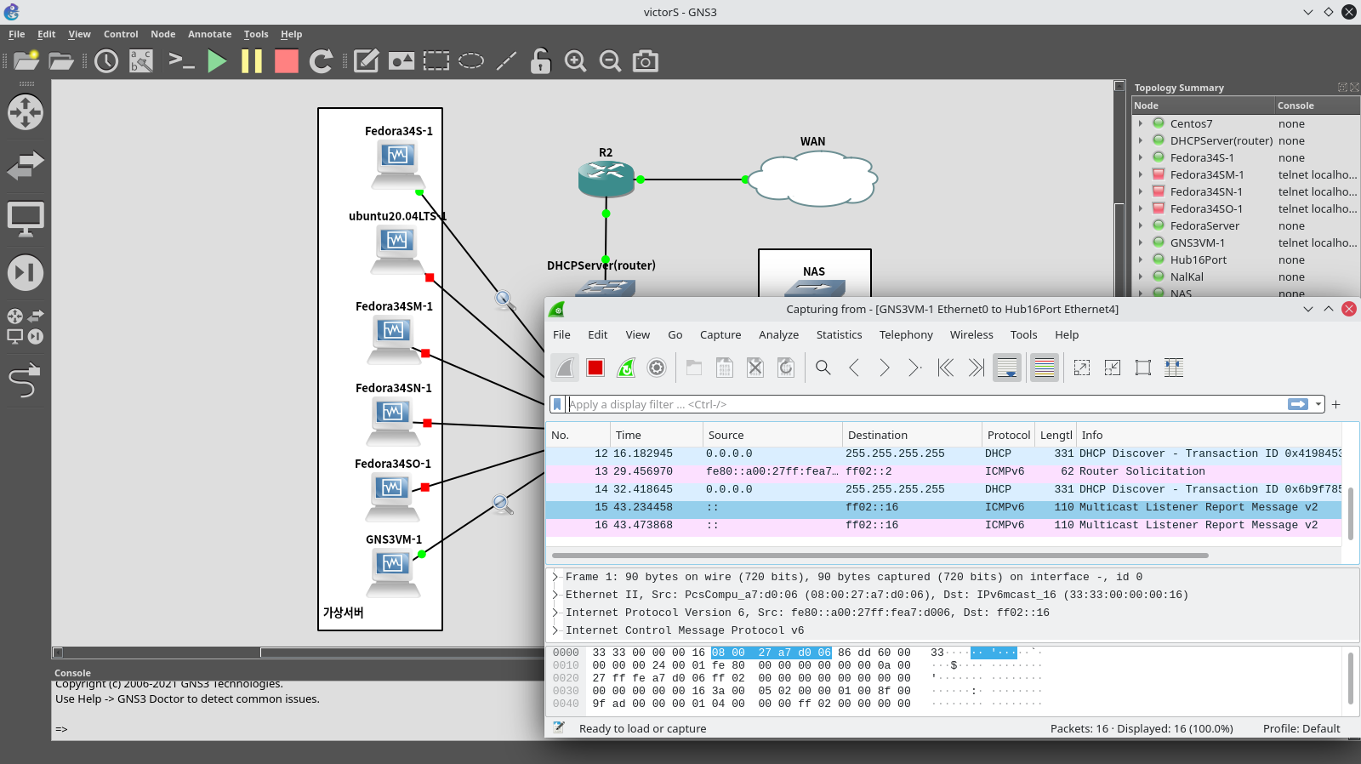Viewport: 1361px width, 764px height.
Task: Click GNS3 zoom out magnifier
Action: [x=610, y=61]
